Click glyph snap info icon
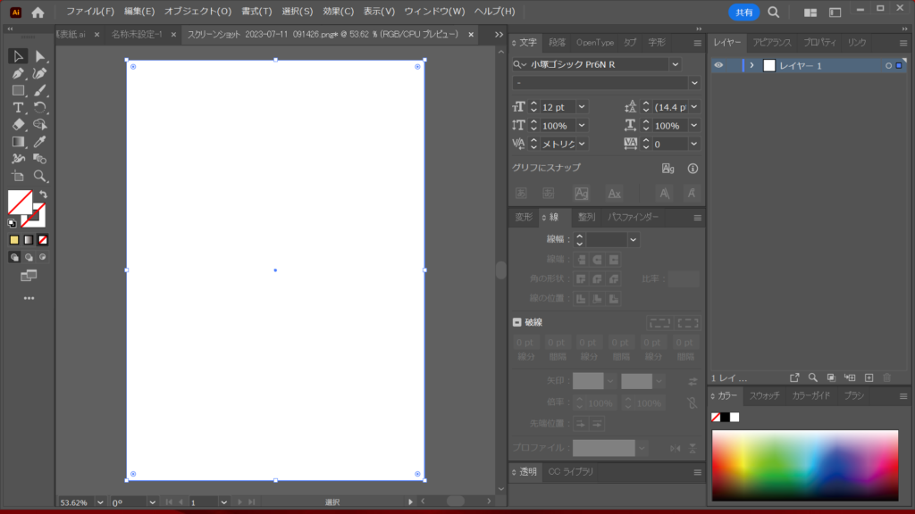 (693, 169)
